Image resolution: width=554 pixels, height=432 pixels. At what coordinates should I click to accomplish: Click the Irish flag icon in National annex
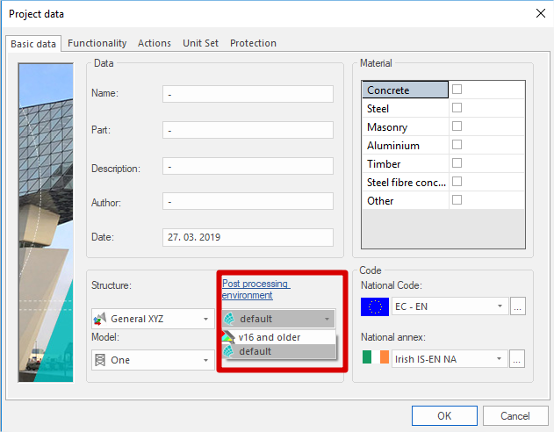(374, 358)
